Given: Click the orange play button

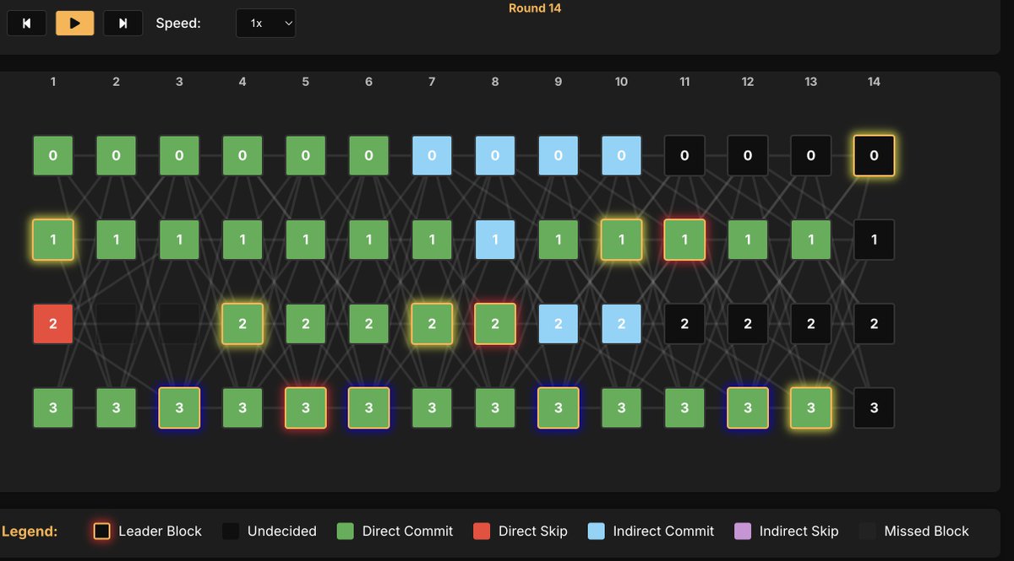Looking at the screenshot, I should coord(75,23).
